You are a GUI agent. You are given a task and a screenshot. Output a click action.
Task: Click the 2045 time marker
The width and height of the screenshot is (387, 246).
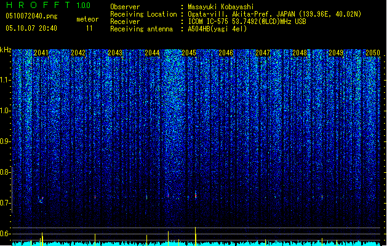click(189, 53)
